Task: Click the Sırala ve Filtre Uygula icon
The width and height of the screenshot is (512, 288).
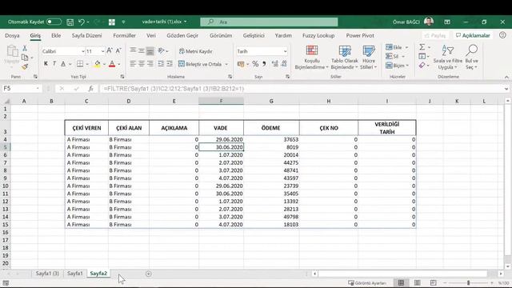Action: coord(448,50)
